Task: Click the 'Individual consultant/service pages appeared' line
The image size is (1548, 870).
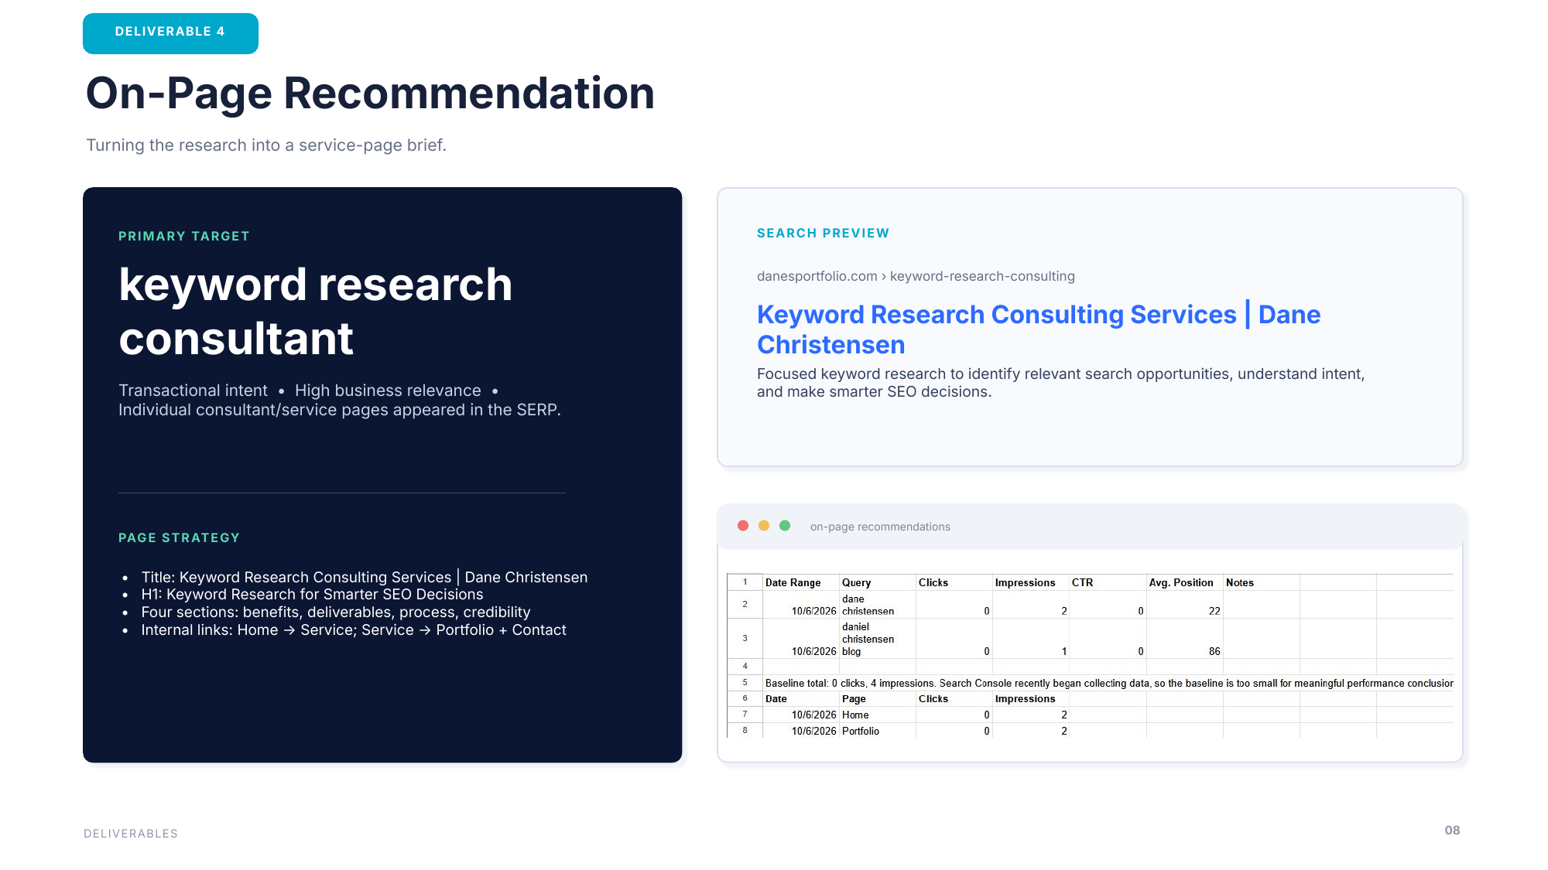Action: pos(340,410)
